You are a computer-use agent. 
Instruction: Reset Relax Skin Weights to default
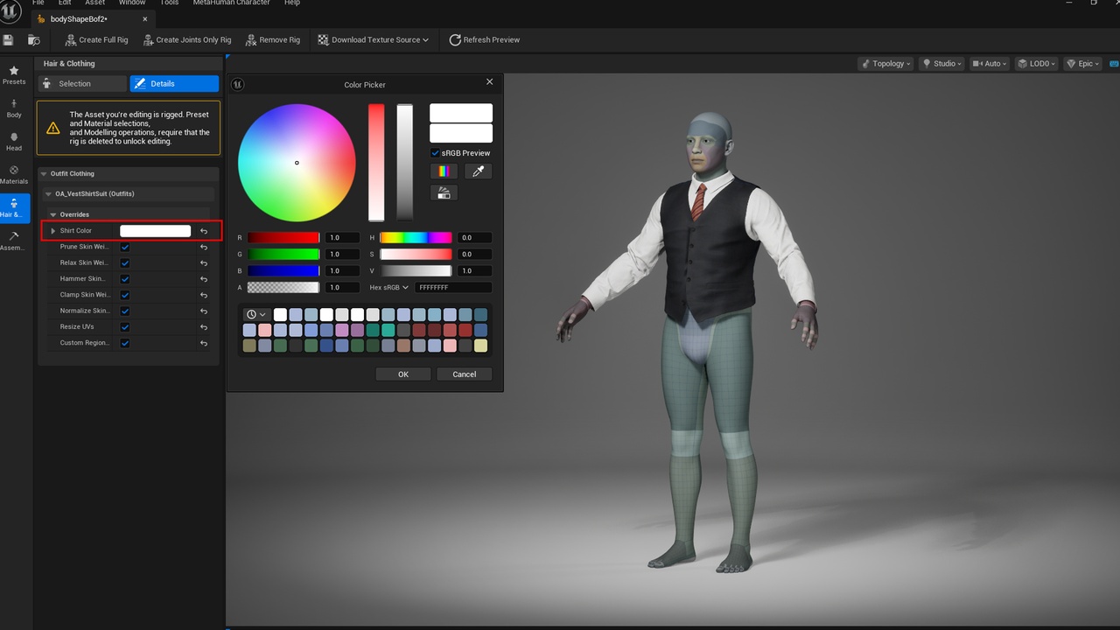pyautogui.click(x=204, y=262)
